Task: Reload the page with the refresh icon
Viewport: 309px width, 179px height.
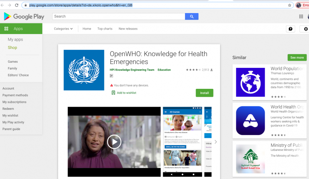Action: [x=16, y=5]
